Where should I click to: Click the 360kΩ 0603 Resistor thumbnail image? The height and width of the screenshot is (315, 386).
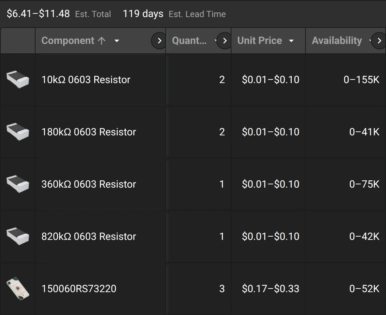(18, 184)
